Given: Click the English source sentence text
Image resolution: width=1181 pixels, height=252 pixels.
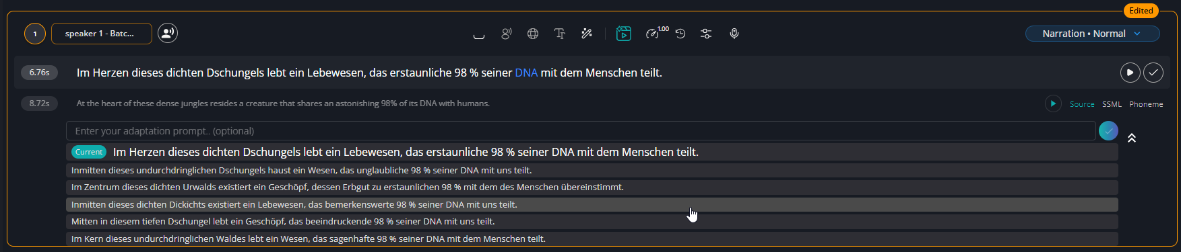Looking at the screenshot, I should pyautogui.click(x=283, y=103).
